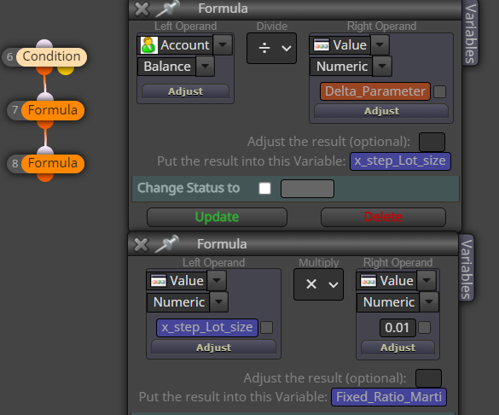Toggle the checkbox beside the 0.01 value

pos(424,328)
